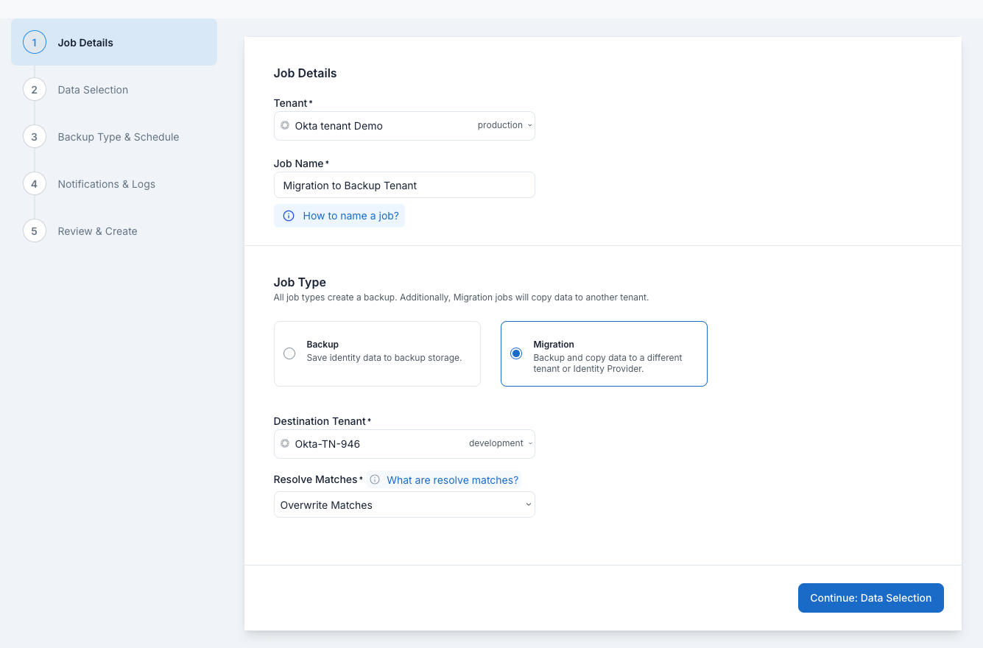Click the info icon next to Resolve Matches
The width and height of the screenshot is (983, 648).
pyautogui.click(x=375, y=479)
